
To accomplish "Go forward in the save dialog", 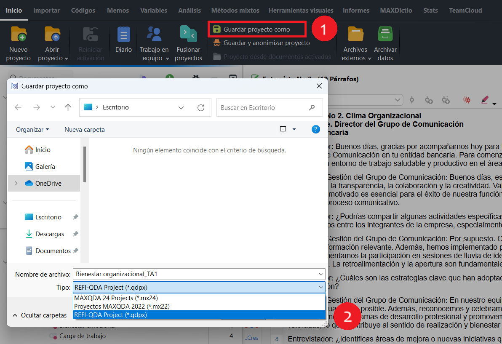I will point(37,107).
